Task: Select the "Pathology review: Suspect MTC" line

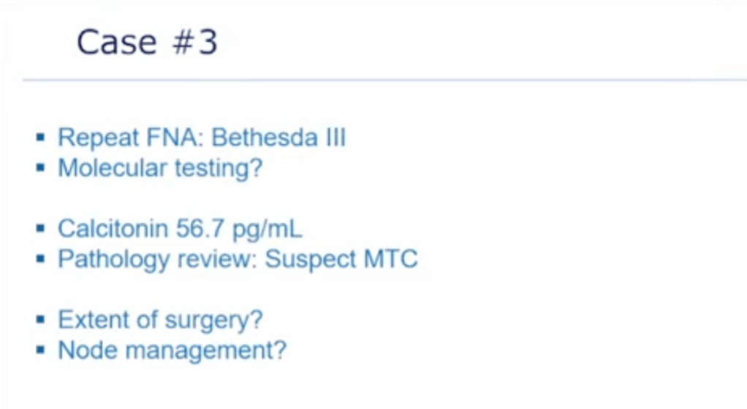Action: click(x=238, y=259)
